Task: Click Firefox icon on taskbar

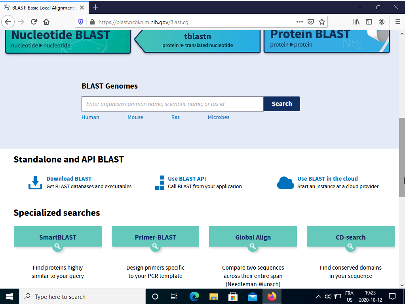Action: click(x=272, y=296)
